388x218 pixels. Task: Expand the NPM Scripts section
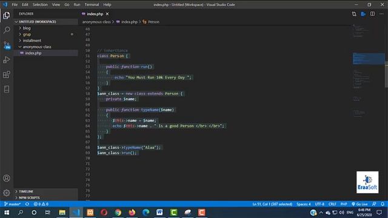coord(46,197)
